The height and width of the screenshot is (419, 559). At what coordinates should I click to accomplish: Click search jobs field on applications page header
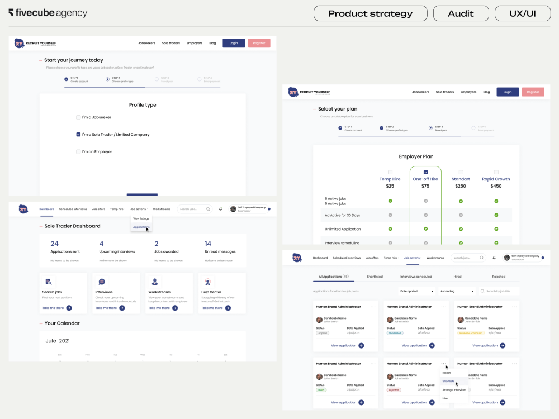click(468, 258)
